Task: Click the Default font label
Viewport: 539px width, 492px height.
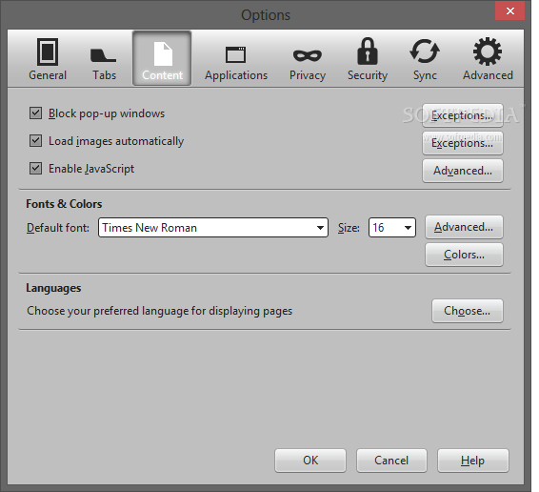Action: coord(58,228)
